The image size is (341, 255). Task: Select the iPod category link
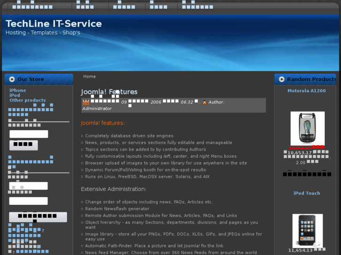(x=15, y=95)
